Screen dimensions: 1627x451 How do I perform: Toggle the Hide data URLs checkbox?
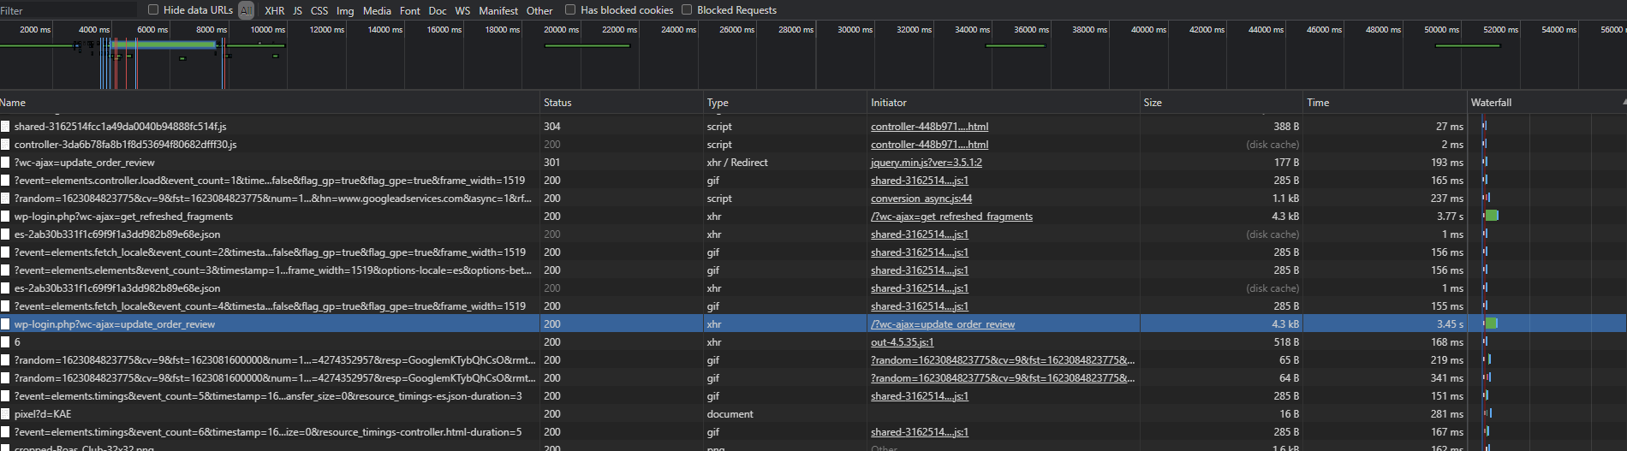153,9
